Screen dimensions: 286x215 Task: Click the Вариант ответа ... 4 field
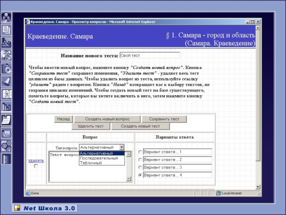click(x=177, y=175)
